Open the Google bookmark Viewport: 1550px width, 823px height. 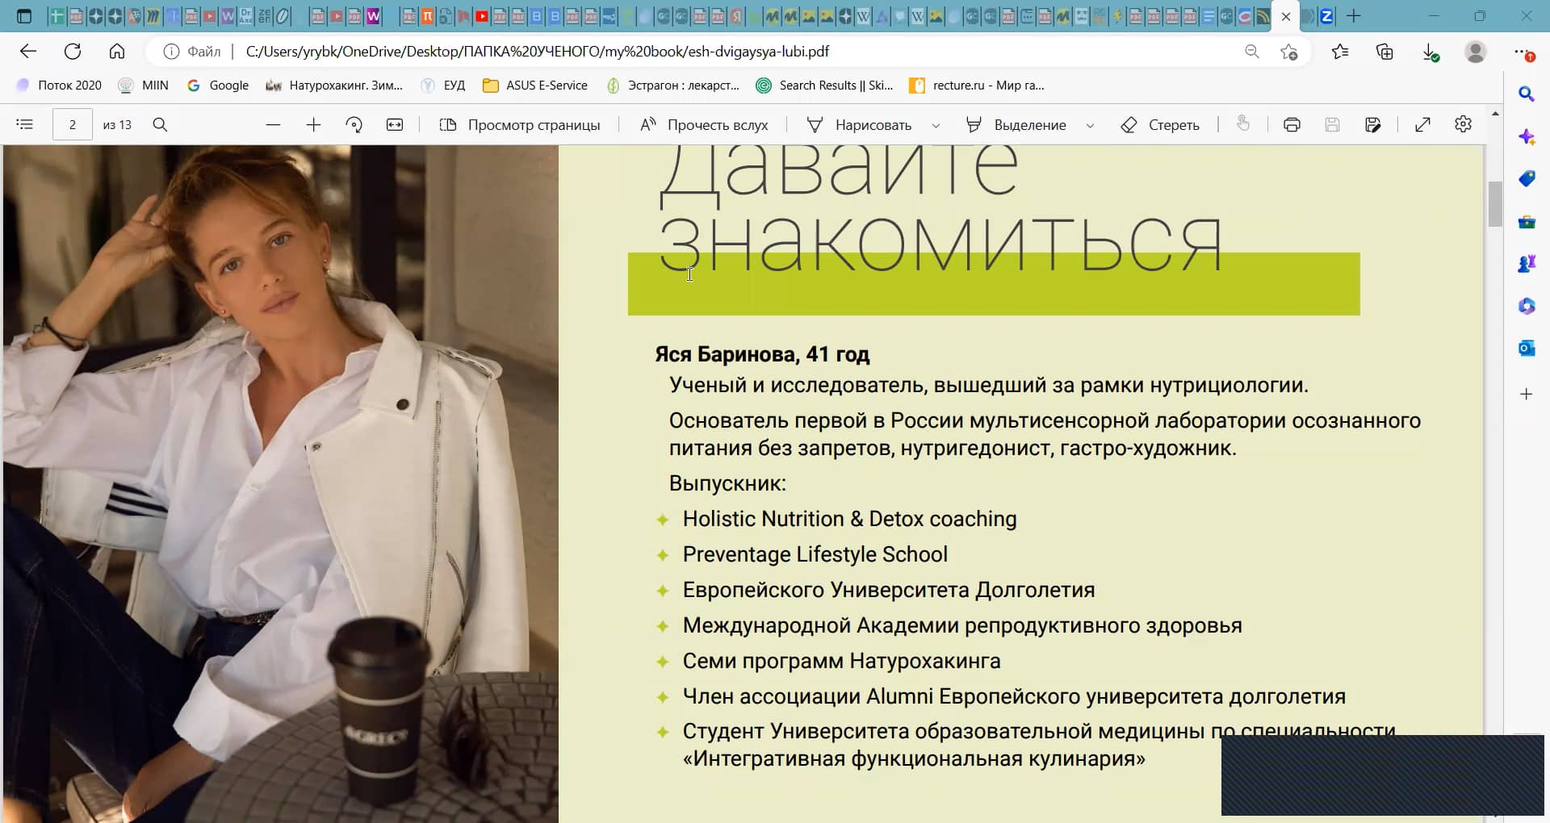(218, 86)
